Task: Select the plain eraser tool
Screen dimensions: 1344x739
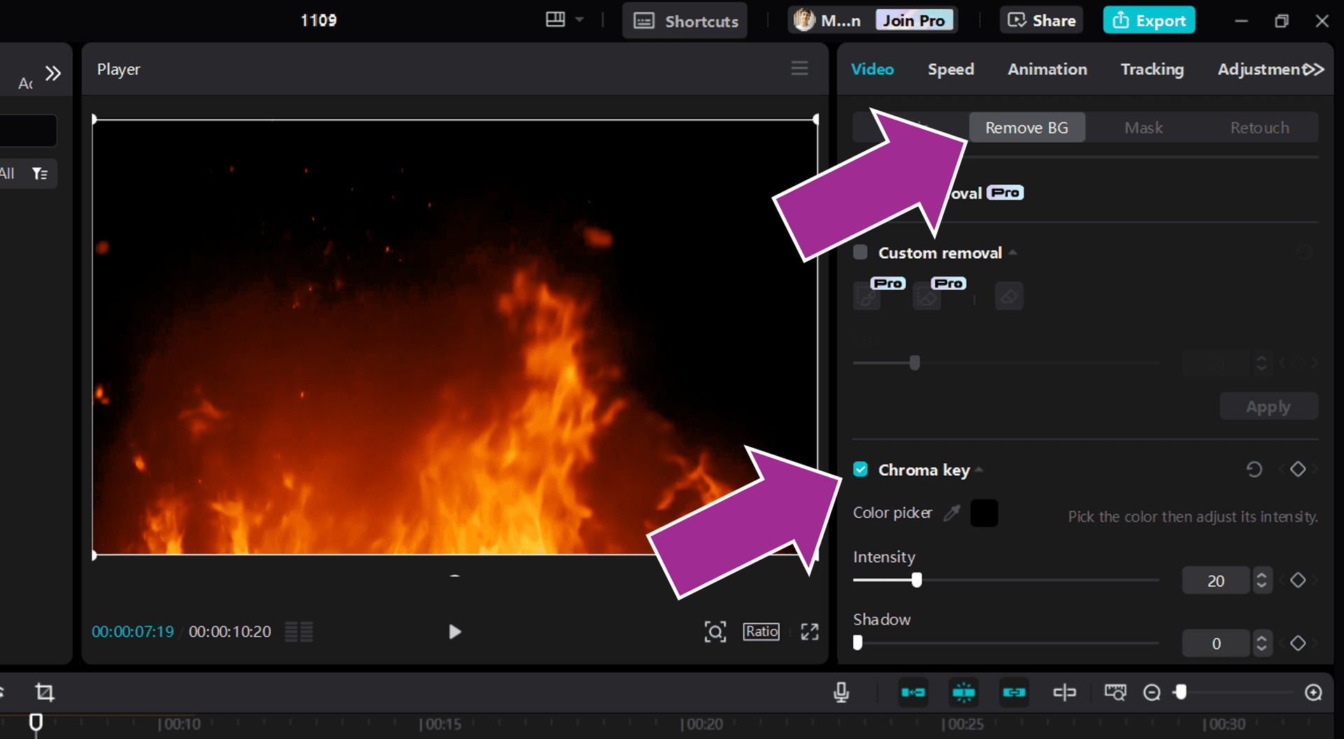Action: [x=1009, y=296]
